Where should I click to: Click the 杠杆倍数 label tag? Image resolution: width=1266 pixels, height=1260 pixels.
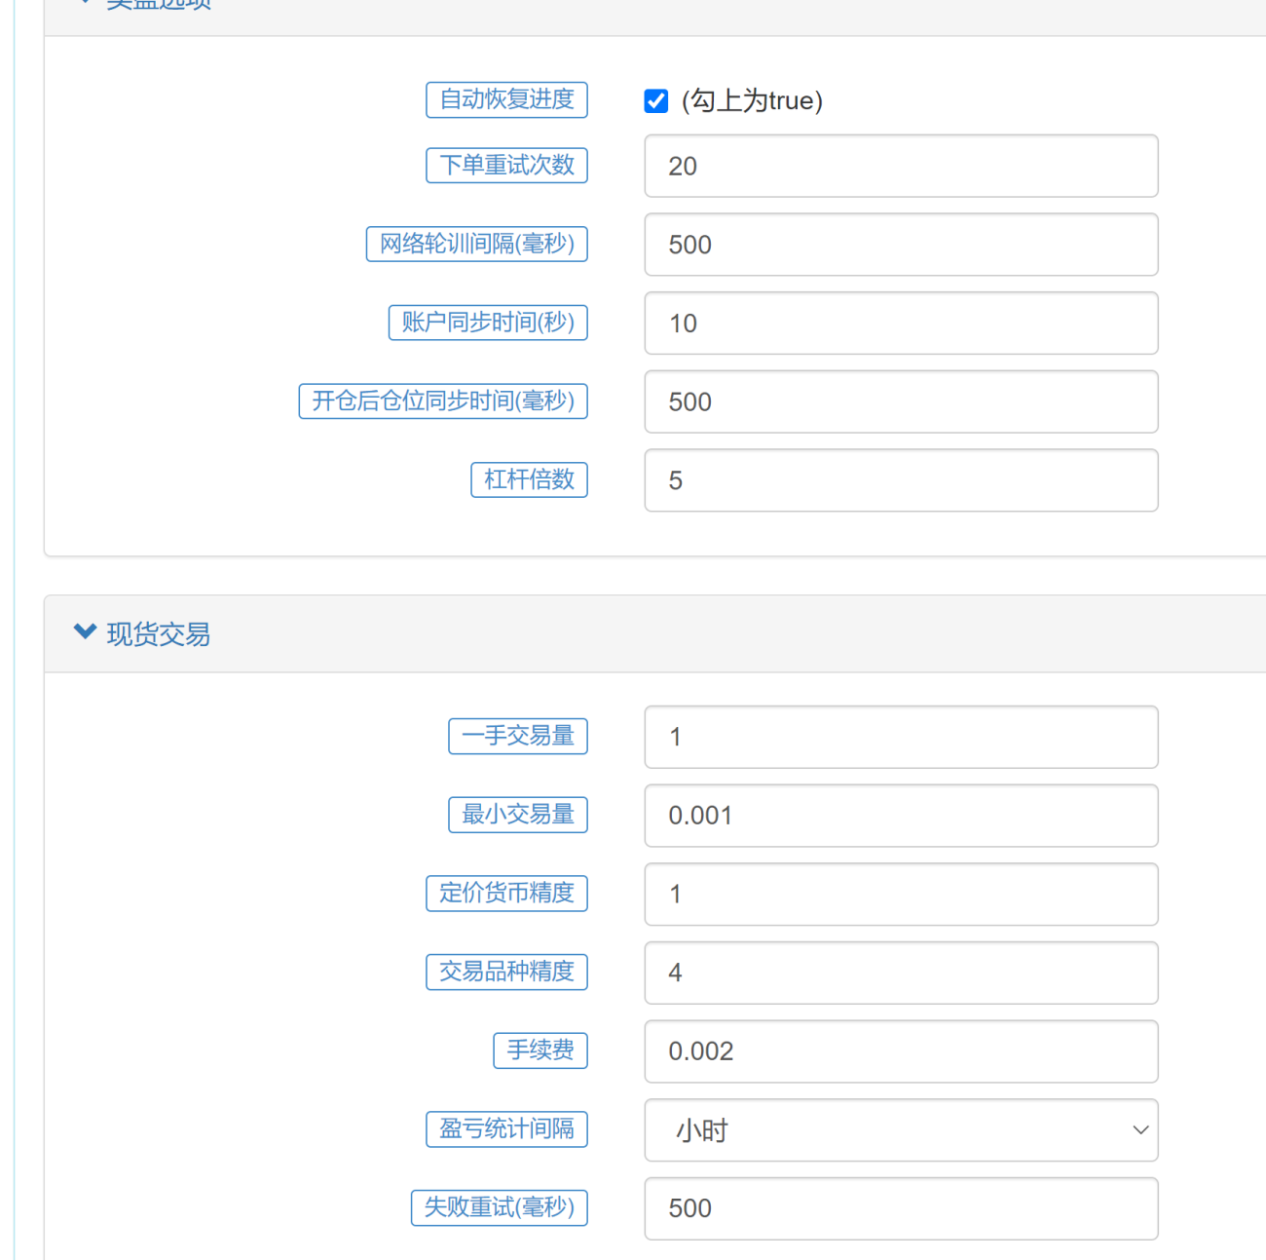pos(530,479)
